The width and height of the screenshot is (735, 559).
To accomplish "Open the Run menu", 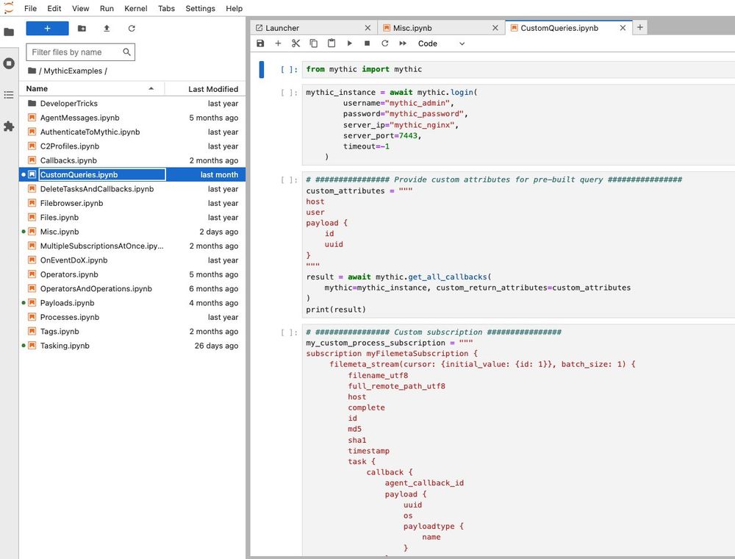I will (x=107, y=8).
